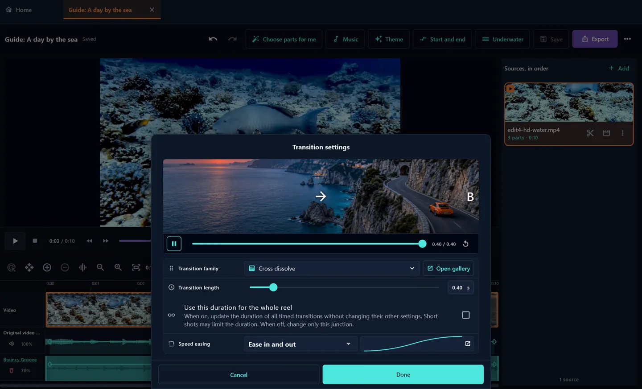
Task: Delete the Bouncy Groove music track
Action: [x=12, y=371]
